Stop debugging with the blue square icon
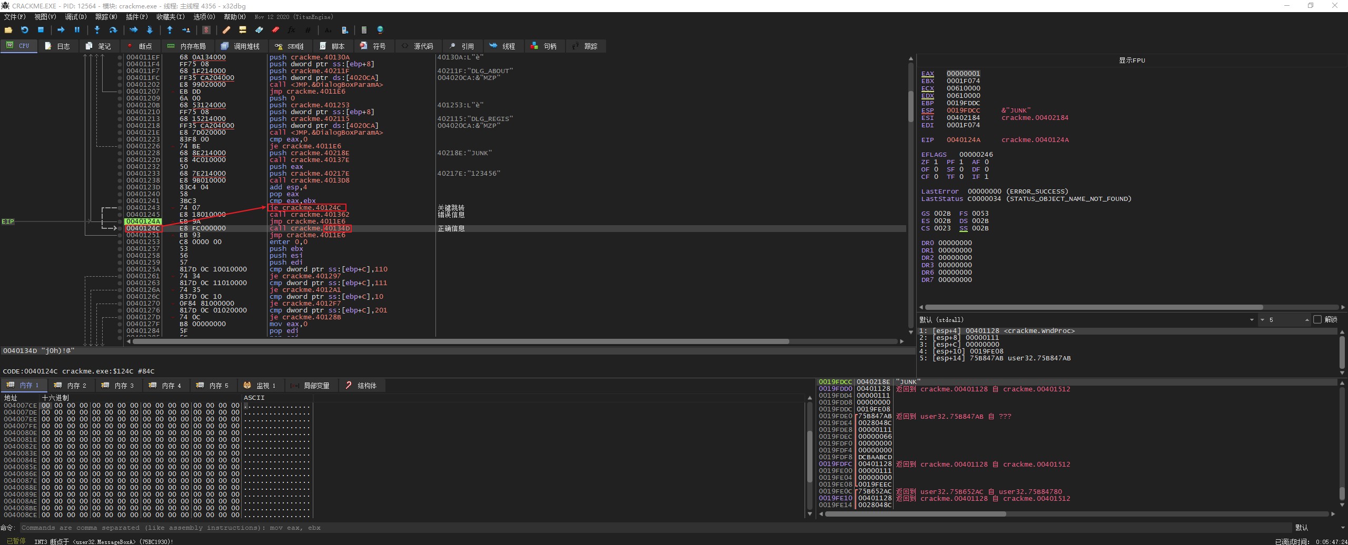Image resolution: width=1348 pixels, height=545 pixels. coord(41,30)
